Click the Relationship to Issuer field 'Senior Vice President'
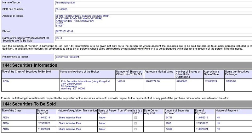The image size is (252, 133). coord(153,57)
